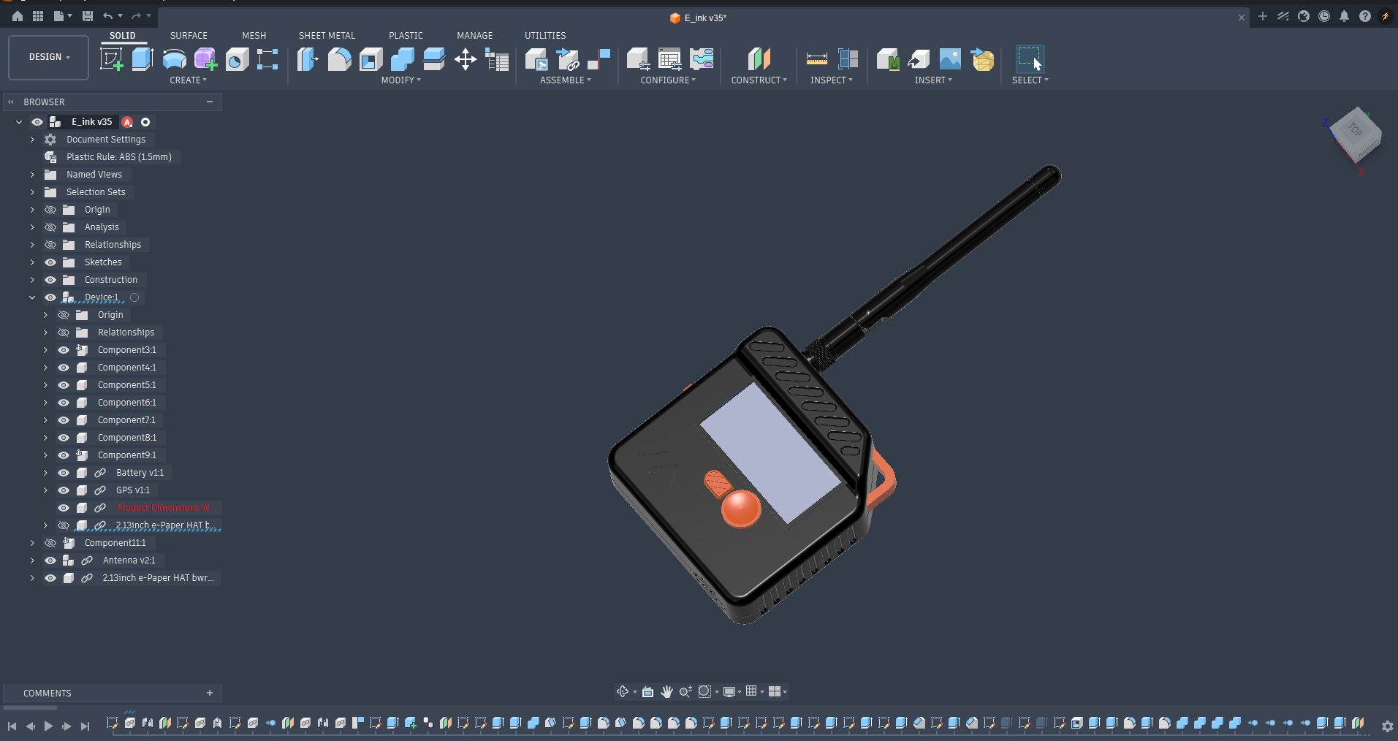1398x741 pixels.
Task: Select the Midplane construct icon
Action: [759, 59]
